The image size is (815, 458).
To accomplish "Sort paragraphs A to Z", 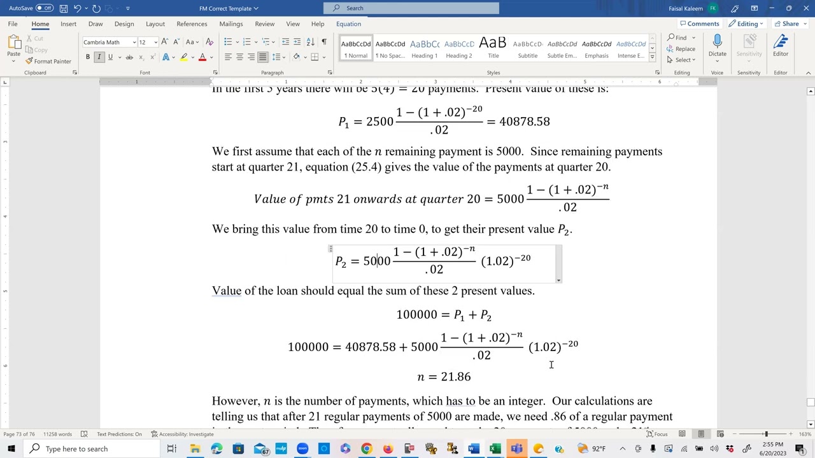I will [x=310, y=42].
